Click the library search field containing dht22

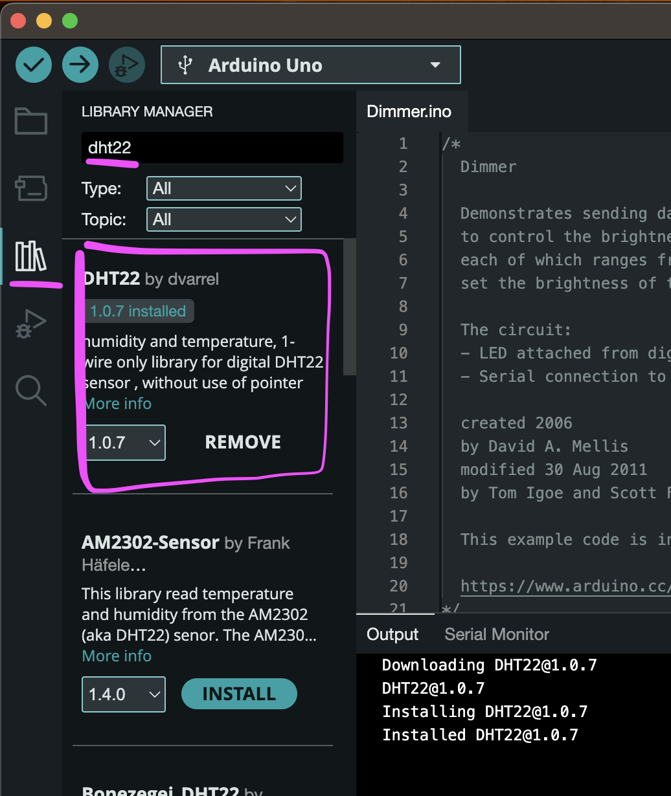point(212,148)
